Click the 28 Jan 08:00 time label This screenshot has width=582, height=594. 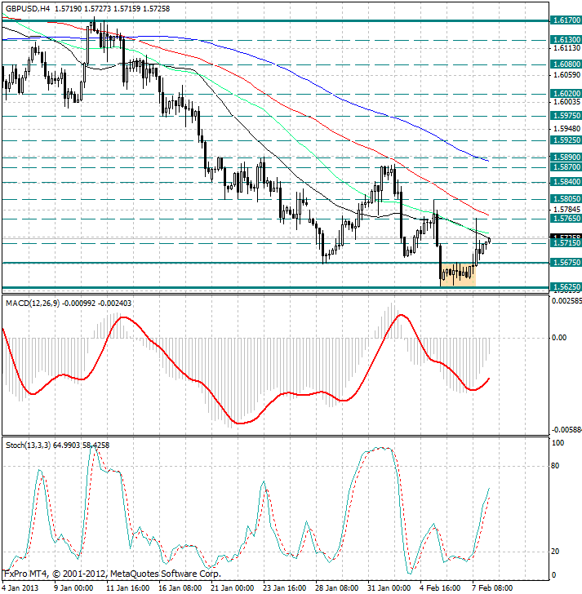(x=336, y=588)
